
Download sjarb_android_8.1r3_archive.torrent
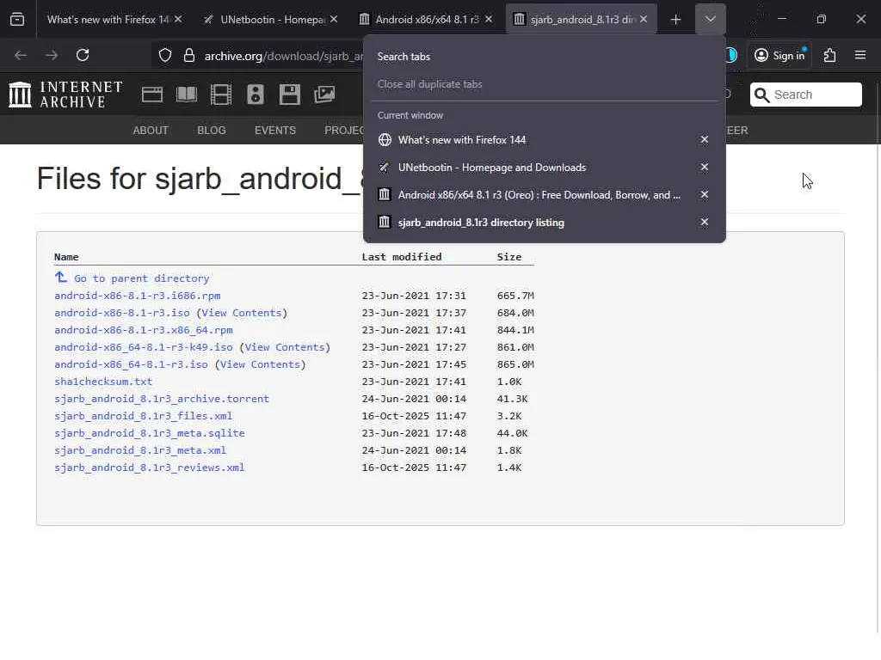click(162, 399)
